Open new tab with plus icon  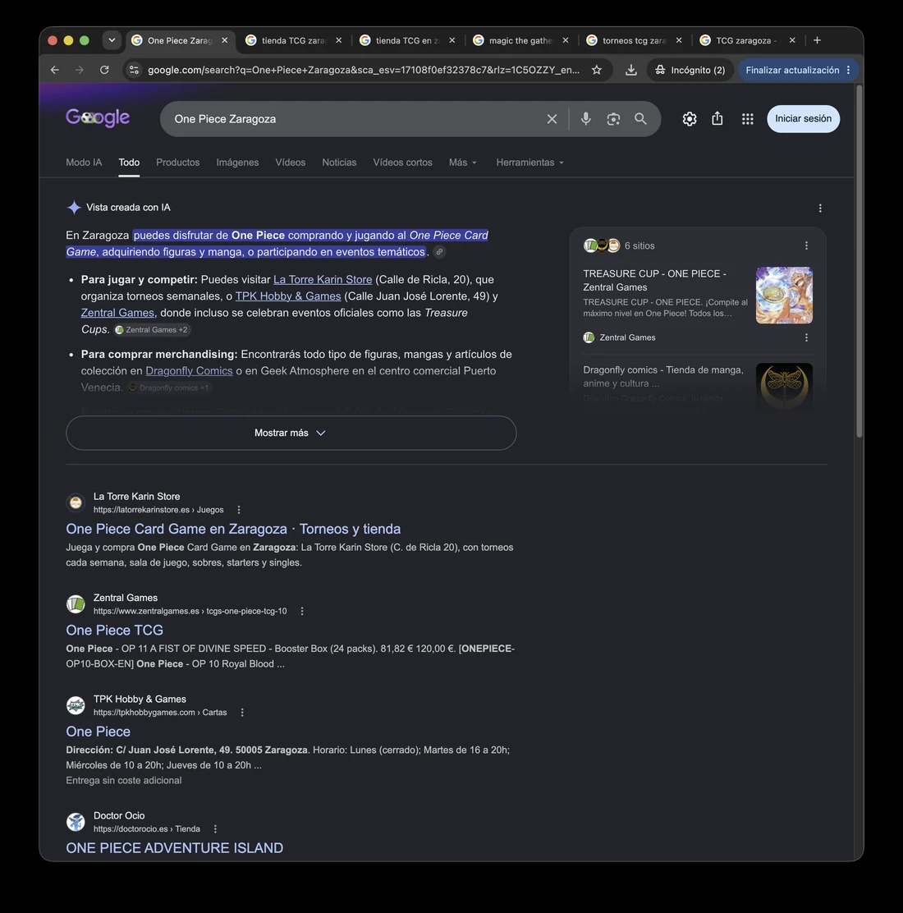tap(818, 40)
